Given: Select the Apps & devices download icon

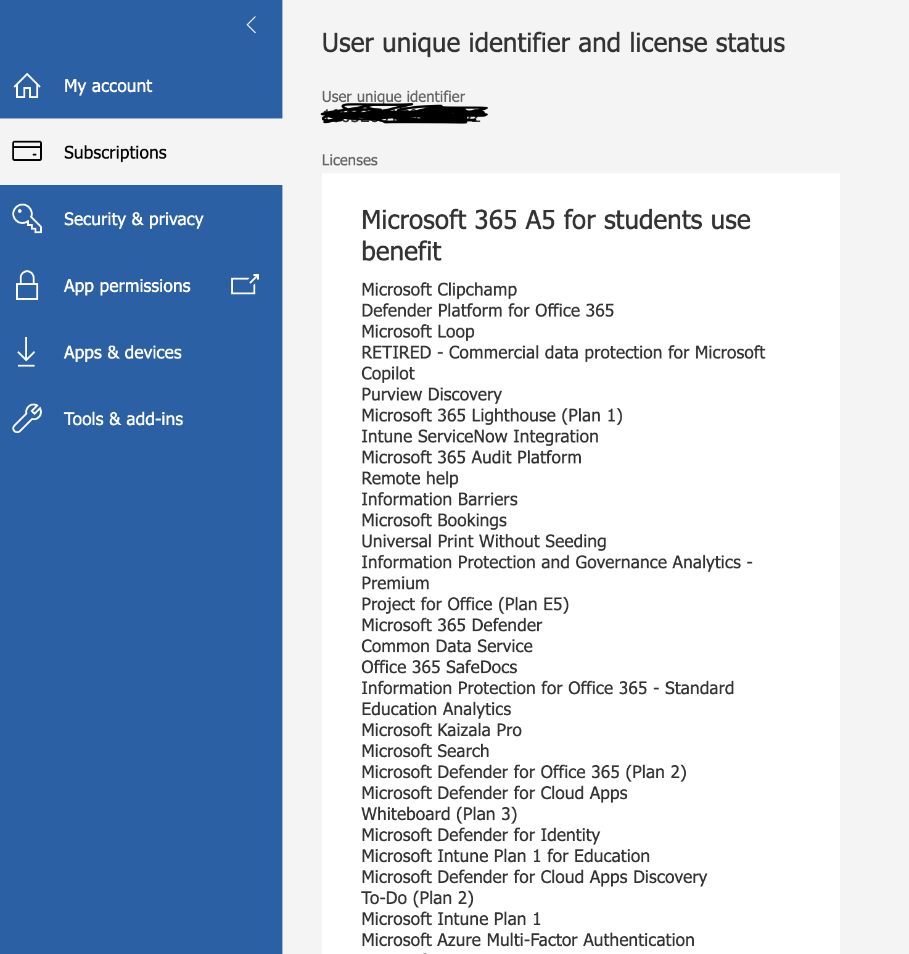Looking at the screenshot, I should 26,352.
